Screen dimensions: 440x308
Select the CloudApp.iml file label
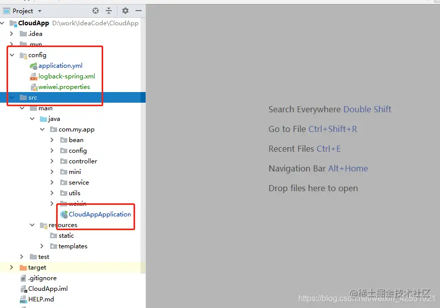(x=48, y=289)
